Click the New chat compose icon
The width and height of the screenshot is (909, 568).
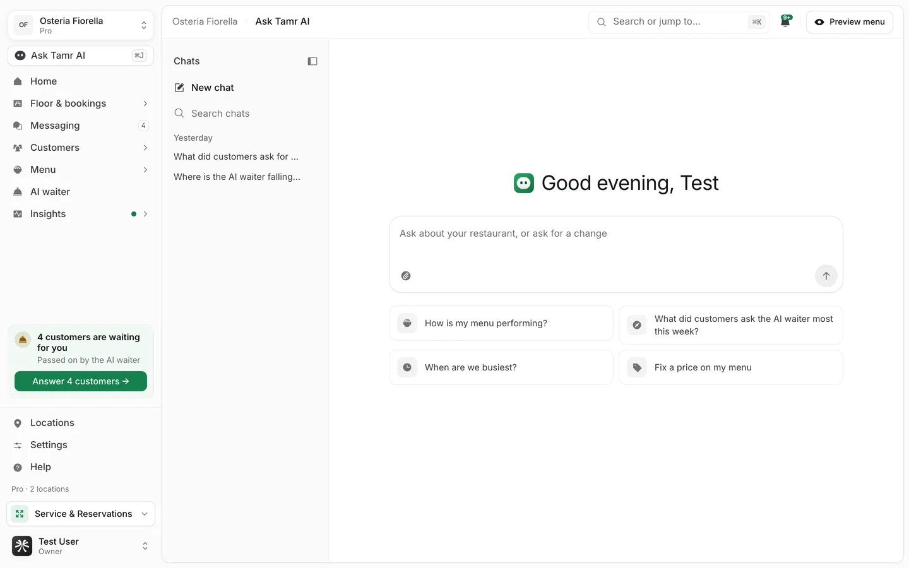point(179,88)
